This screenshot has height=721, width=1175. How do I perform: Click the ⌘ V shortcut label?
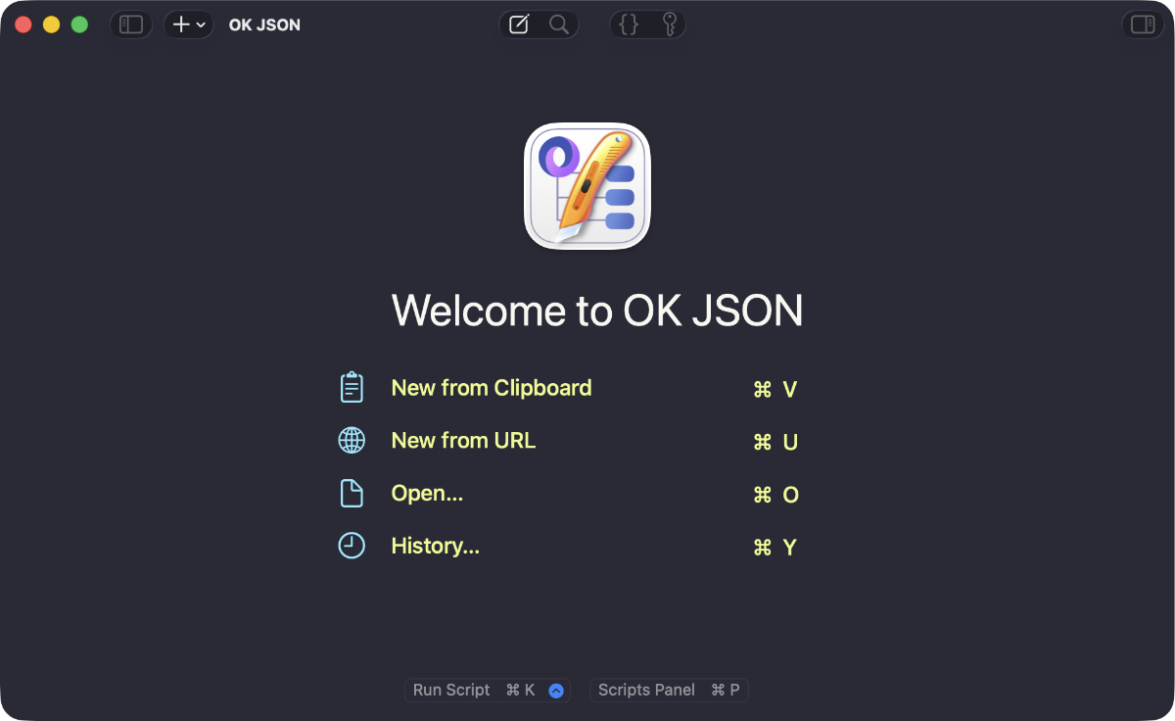(x=775, y=390)
